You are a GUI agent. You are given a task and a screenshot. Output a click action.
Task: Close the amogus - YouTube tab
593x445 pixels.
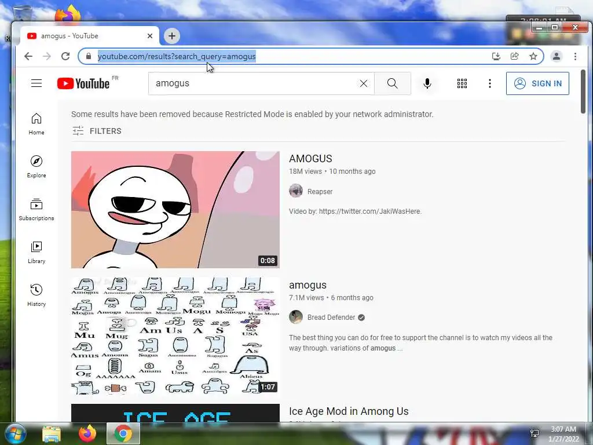pos(150,36)
